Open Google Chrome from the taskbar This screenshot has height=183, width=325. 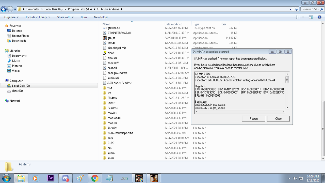[x=95, y=178]
